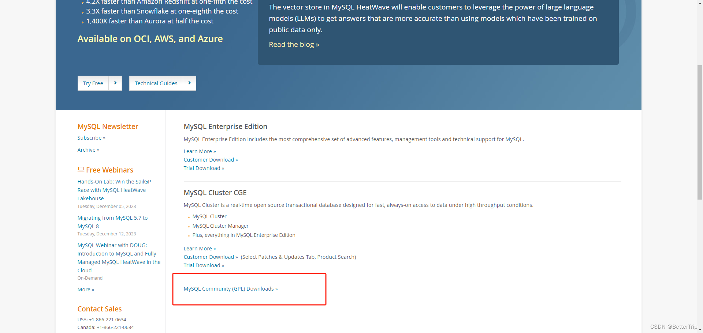This screenshot has width=703, height=333.
Task: Click the MySQL Cluster CGE heading
Action: [x=215, y=193]
